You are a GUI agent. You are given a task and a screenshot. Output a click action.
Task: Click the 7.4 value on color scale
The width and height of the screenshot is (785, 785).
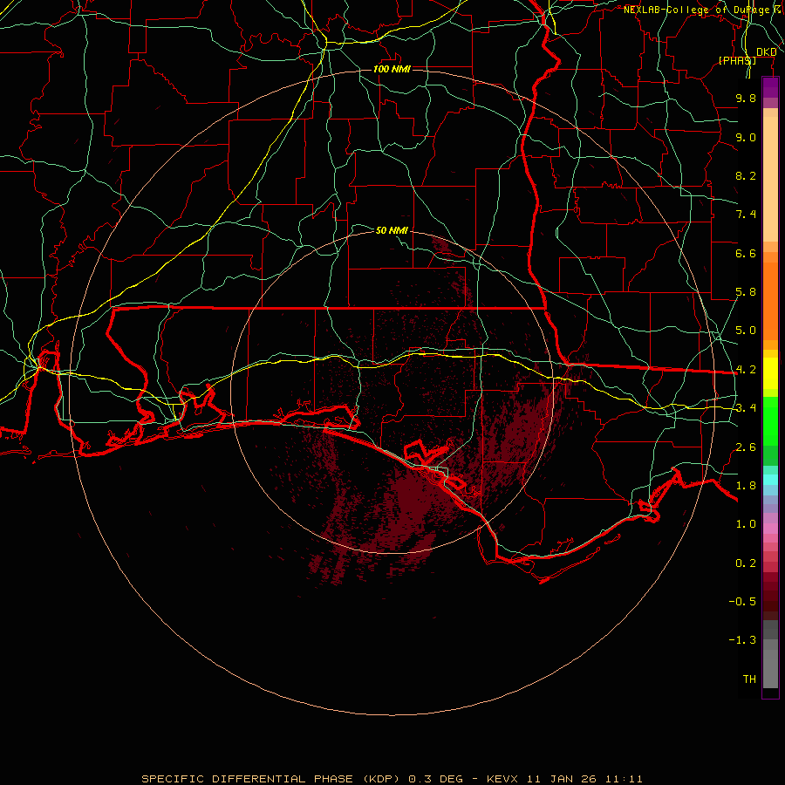pos(746,215)
